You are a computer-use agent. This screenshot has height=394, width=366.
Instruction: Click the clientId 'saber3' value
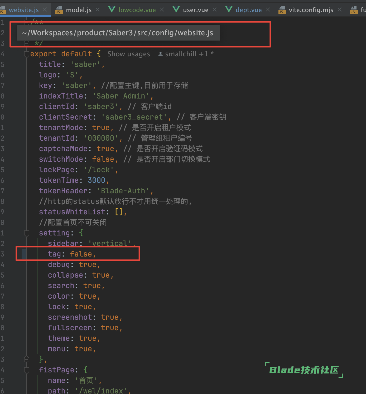point(101,107)
